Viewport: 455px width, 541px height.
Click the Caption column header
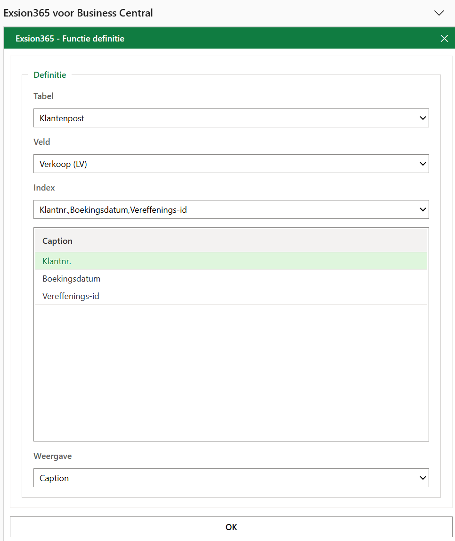point(231,241)
